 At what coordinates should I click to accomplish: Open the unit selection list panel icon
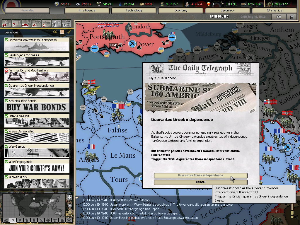[x=66, y=24]
